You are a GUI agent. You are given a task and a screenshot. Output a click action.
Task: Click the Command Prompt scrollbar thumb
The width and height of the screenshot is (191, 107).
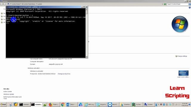(x=87, y=12)
